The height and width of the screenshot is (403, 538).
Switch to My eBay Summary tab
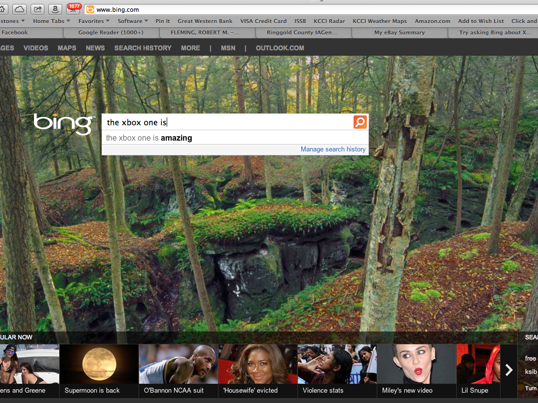tap(399, 33)
